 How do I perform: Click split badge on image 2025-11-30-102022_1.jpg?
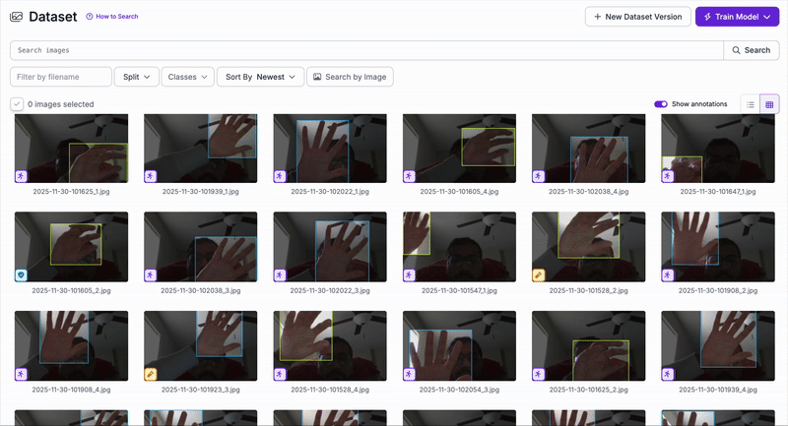[x=280, y=176]
